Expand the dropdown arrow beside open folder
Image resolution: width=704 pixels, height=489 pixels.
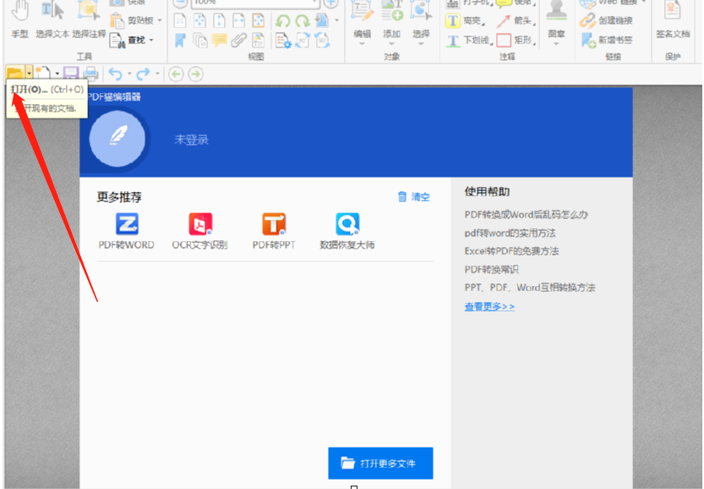(x=30, y=74)
